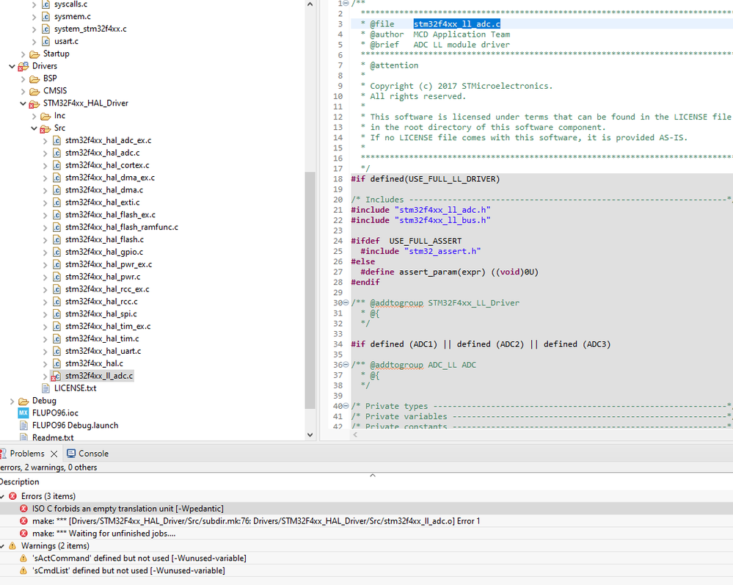The image size is (733, 585).
Task: Expand the Startup folder node
Action: tap(23, 54)
